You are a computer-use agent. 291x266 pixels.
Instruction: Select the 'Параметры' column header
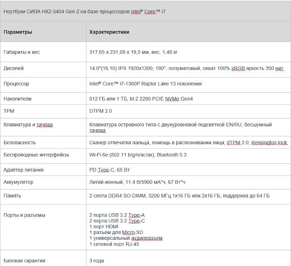(18, 32)
